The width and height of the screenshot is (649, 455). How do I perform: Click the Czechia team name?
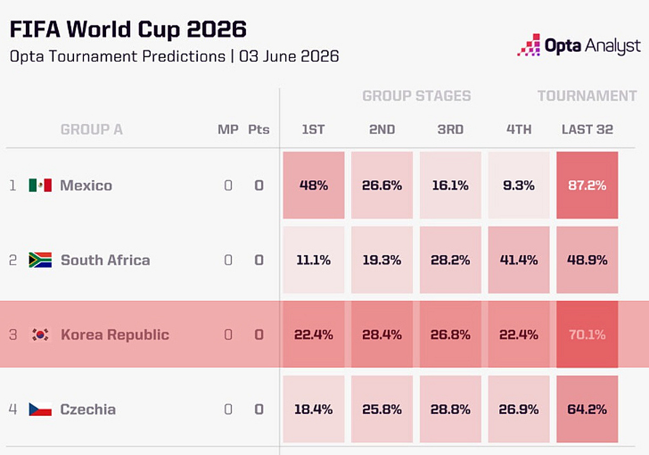coord(88,409)
